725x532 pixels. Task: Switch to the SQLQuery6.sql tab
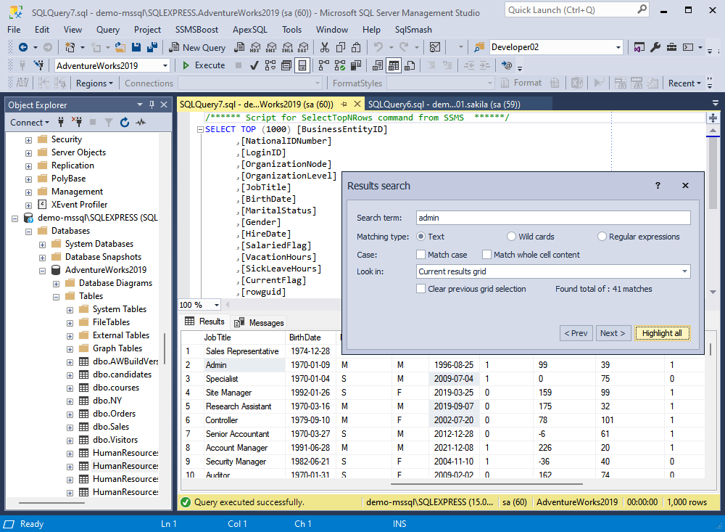pyautogui.click(x=444, y=105)
